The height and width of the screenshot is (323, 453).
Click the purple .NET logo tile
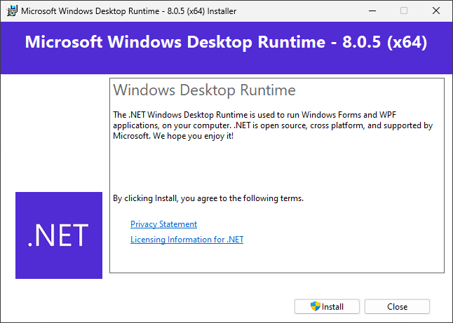[x=59, y=235]
